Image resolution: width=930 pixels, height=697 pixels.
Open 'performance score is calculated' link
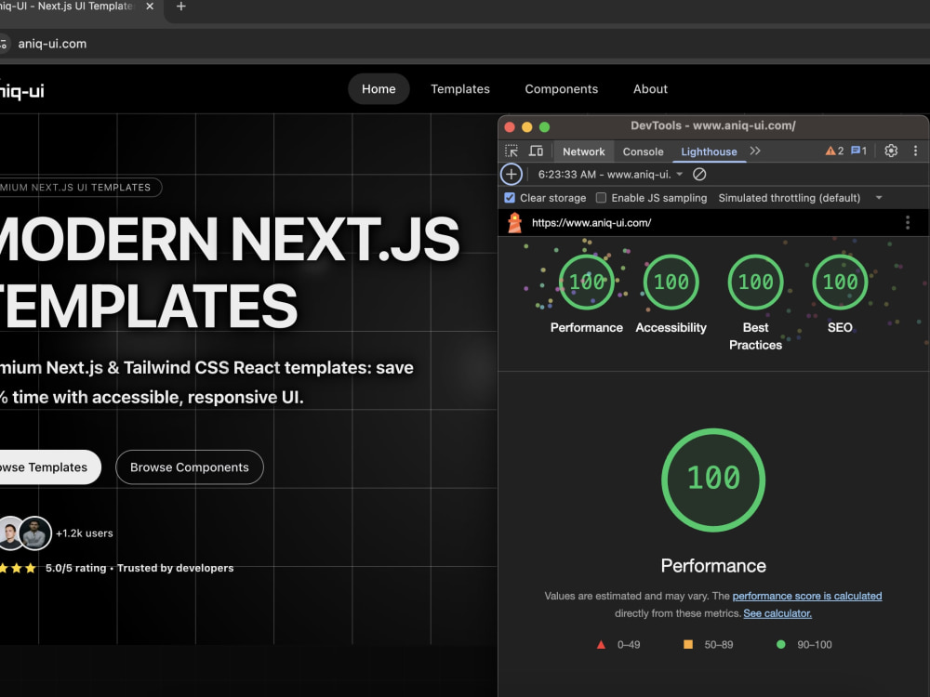coord(806,596)
